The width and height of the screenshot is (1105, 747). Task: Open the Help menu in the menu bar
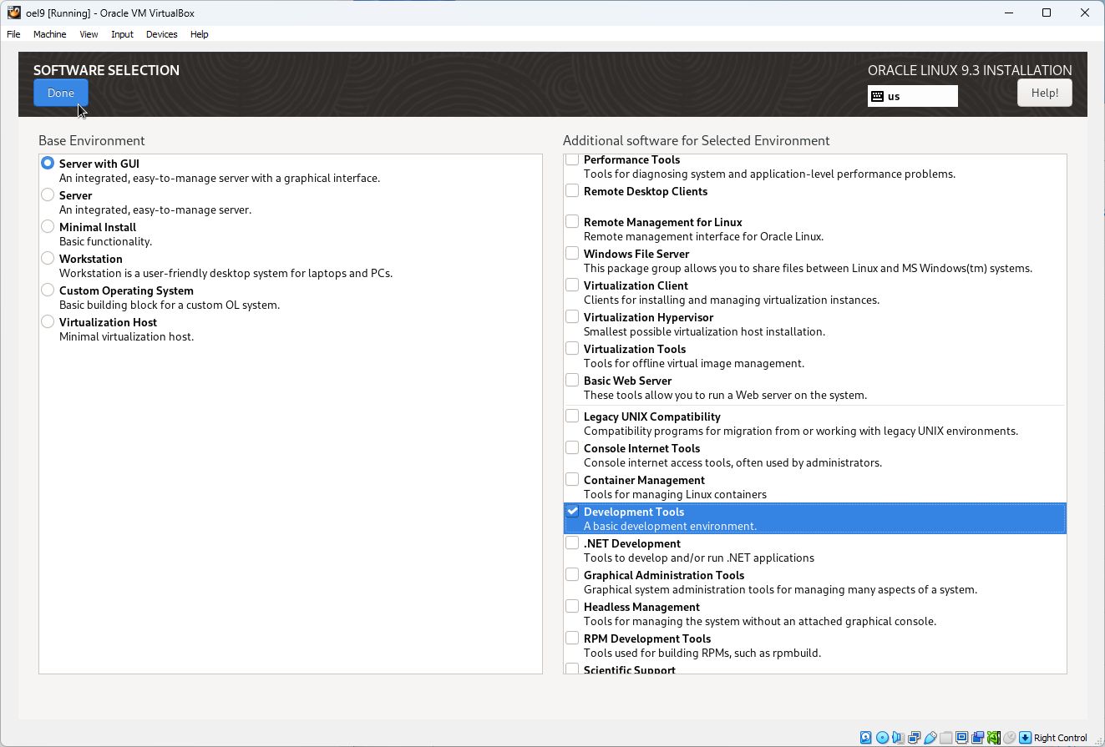pyautogui.click(x=199, y=34)
